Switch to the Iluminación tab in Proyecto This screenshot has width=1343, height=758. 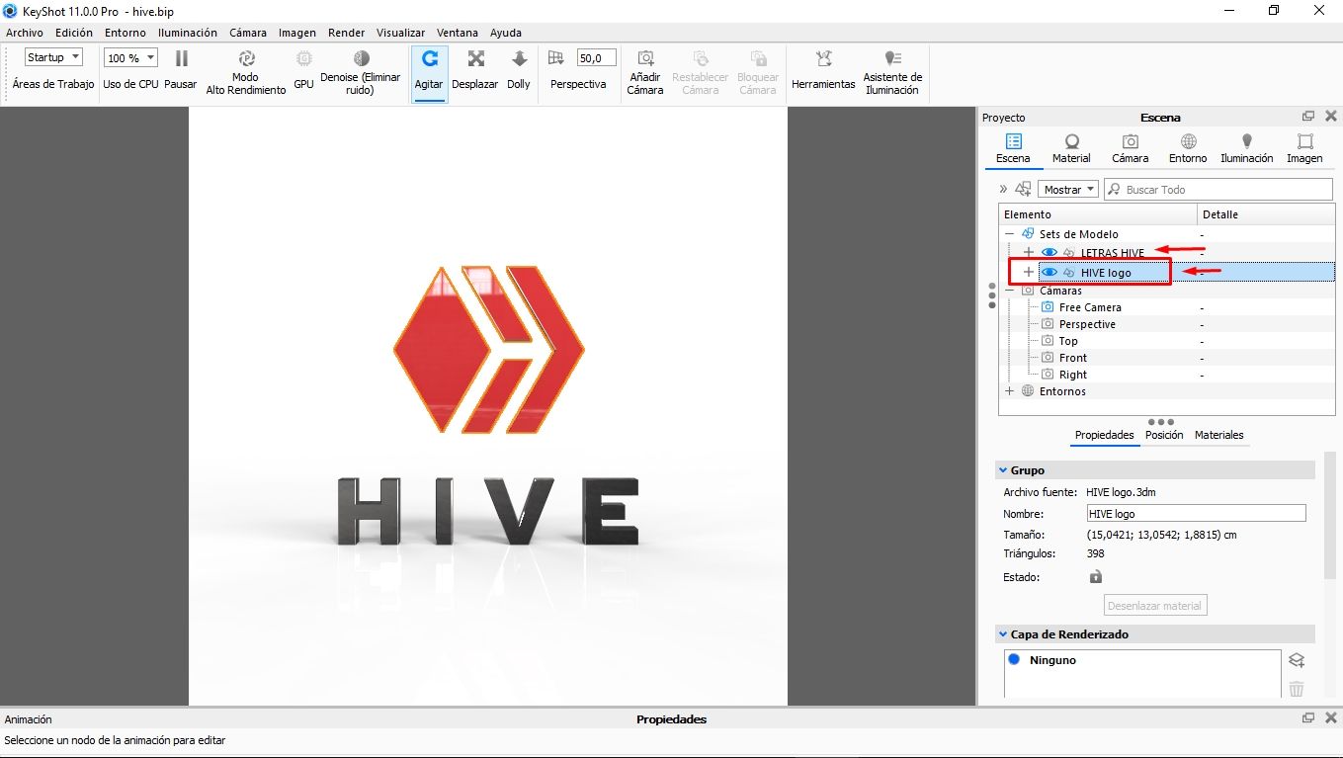click(1246, 148)
